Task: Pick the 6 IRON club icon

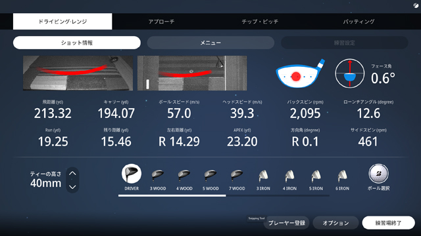Action: (342, 176)
